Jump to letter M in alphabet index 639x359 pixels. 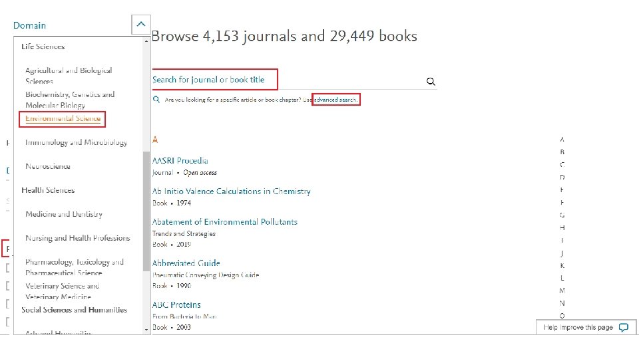(562, 291)
